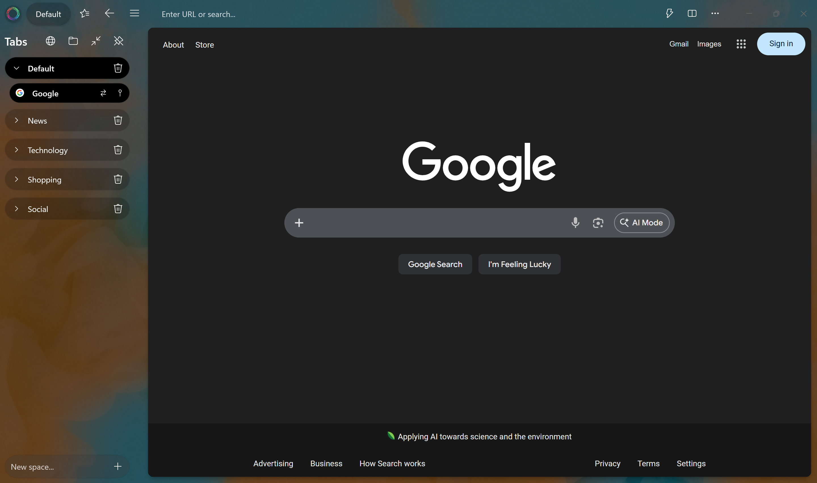Open the Google apps grid
Screen dimensions: 817x483
point(741,44)
